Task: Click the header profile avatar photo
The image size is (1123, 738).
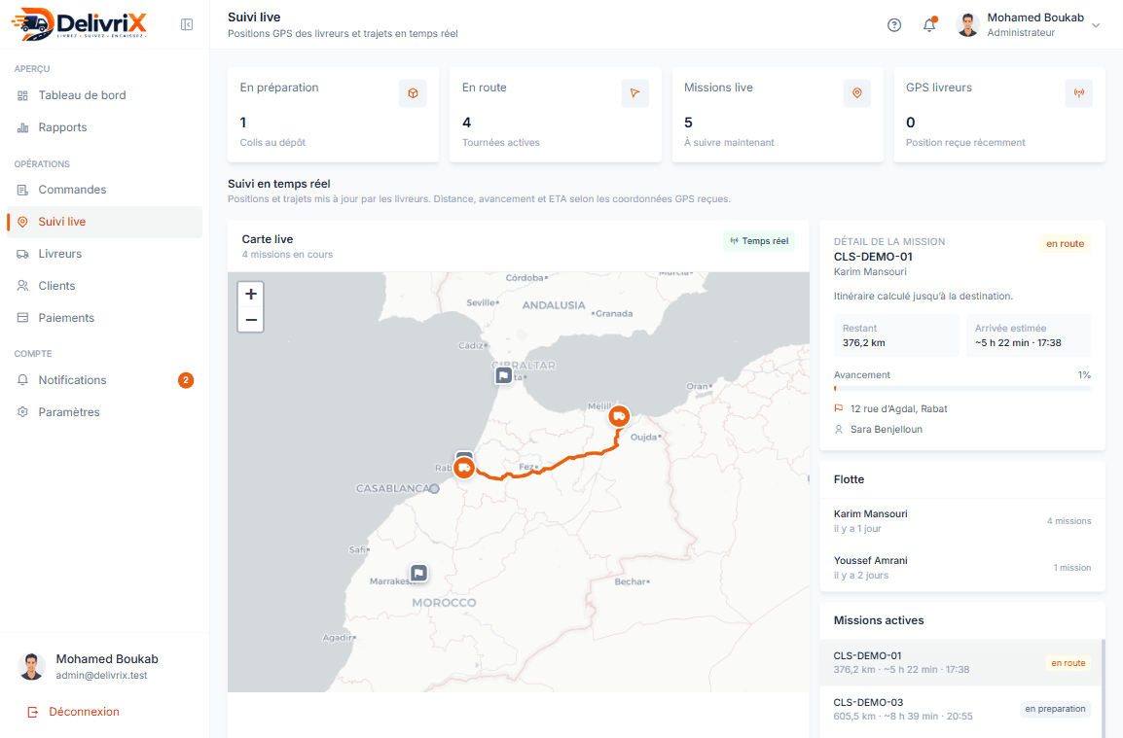Action: (x=967, y=25)
